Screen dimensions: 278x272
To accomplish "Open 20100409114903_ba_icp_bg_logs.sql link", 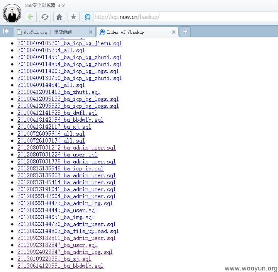I will [x=68, y=71].
